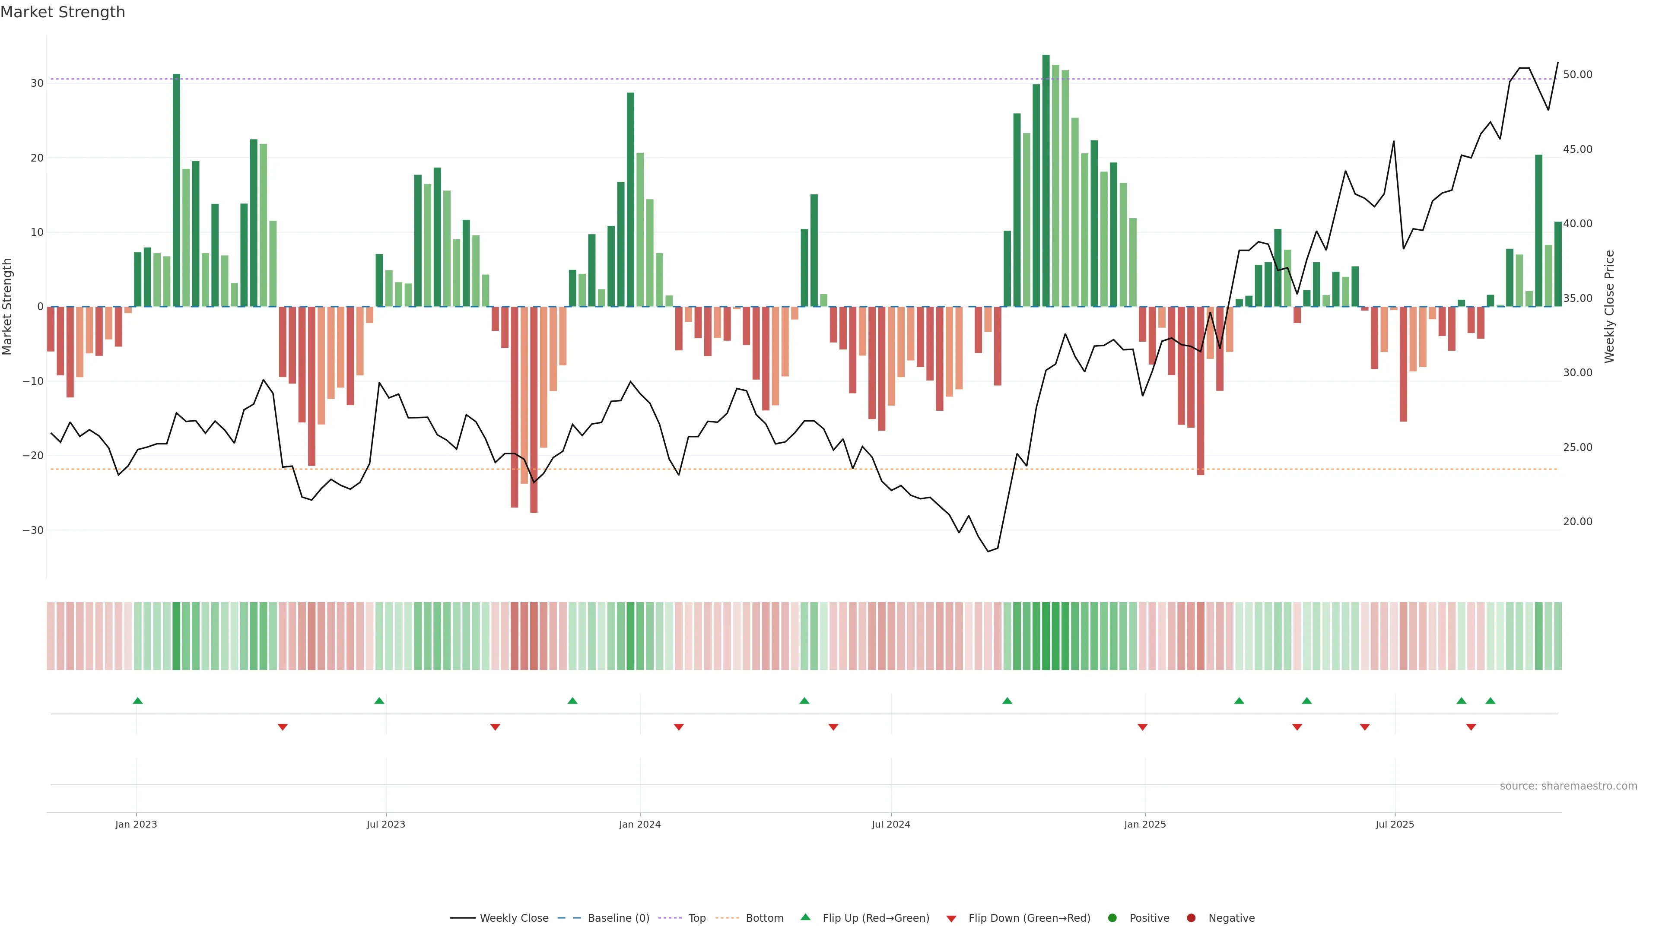Click red flip-down triangle just after Jan 2024
Screen dimensions: 1659x933
(678, 727)
